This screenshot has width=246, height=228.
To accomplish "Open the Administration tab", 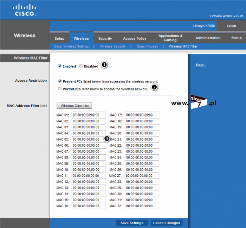I will click(x=208, y=38).
